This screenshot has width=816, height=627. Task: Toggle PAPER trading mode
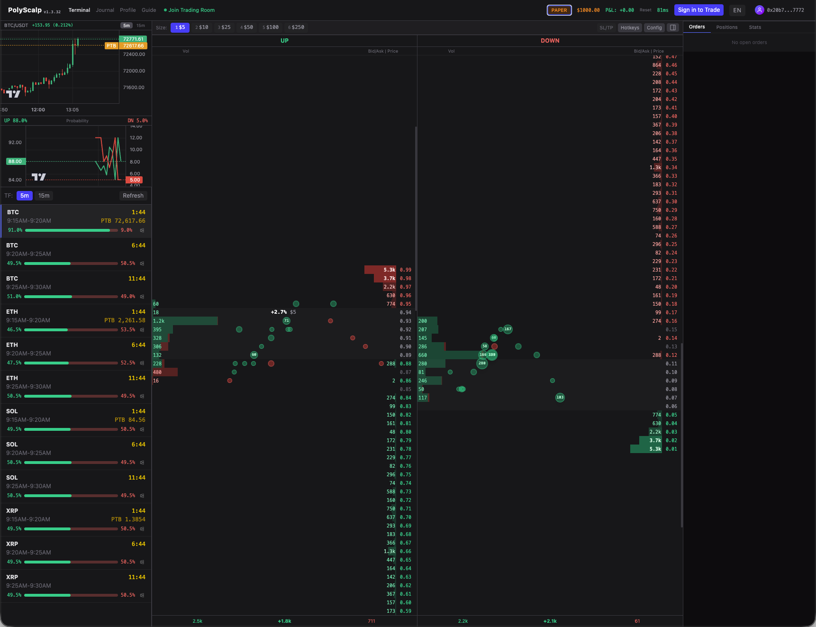tap(559, 10)
